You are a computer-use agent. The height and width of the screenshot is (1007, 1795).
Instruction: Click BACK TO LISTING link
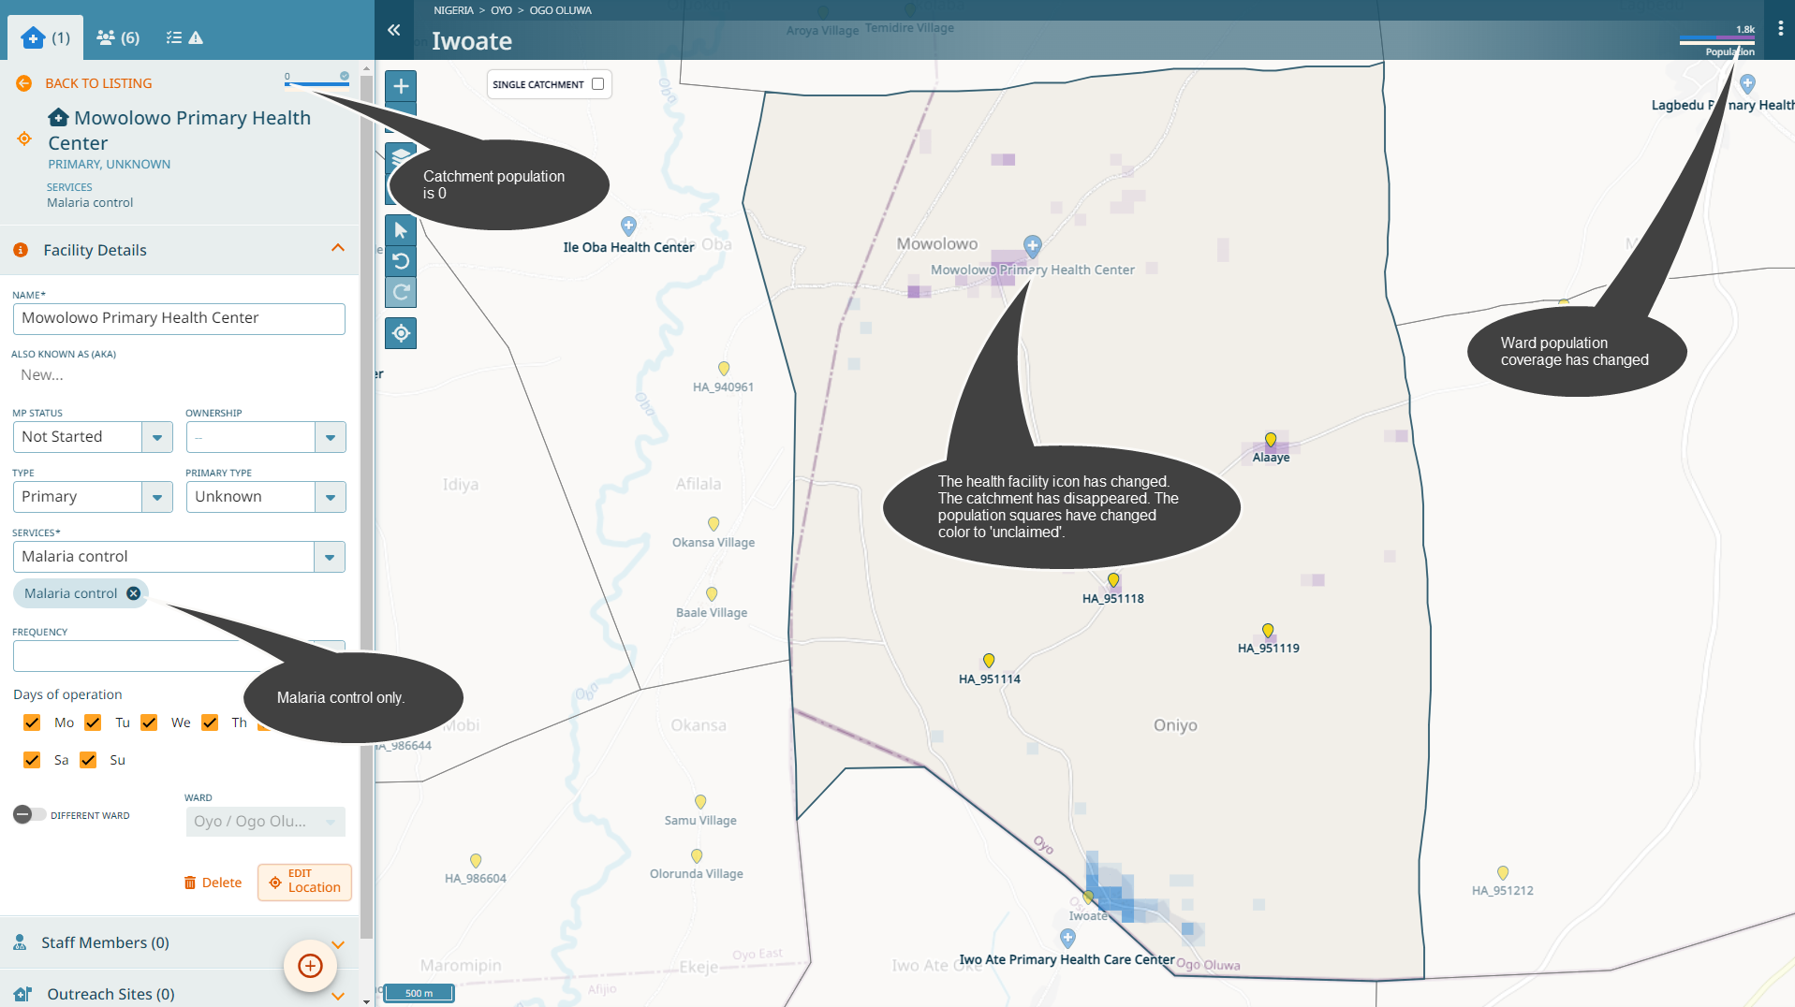98,83
